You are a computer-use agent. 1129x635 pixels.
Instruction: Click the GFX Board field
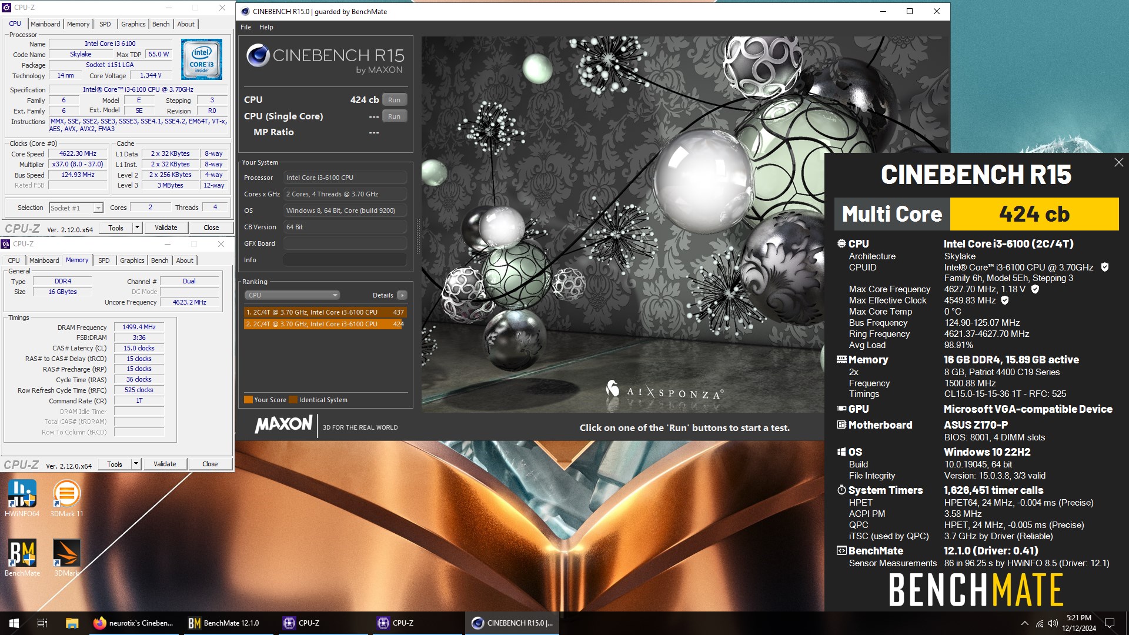[345, 243]
